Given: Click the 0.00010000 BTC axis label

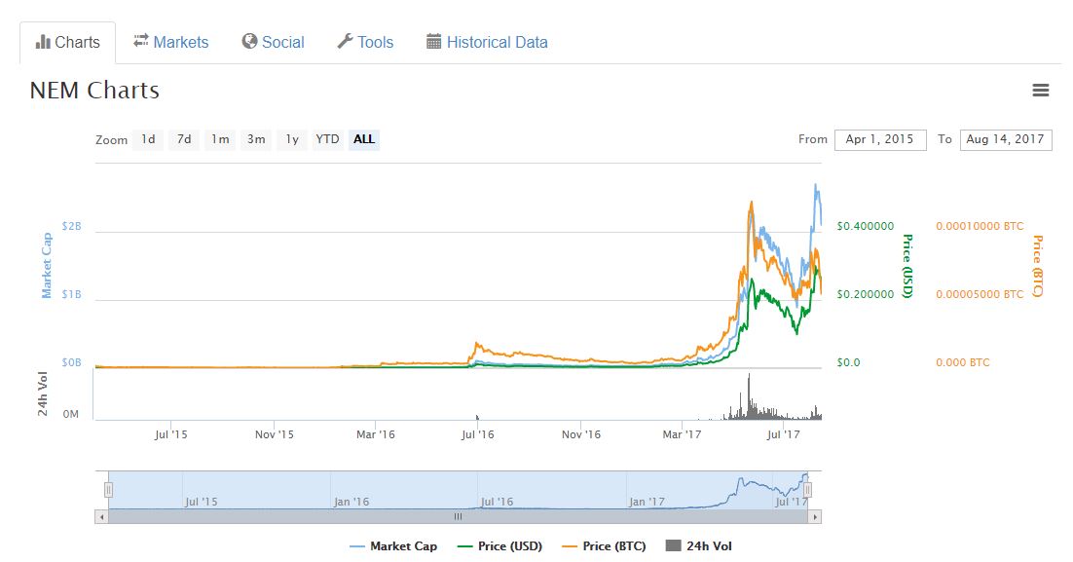Looking at the screenshot, I should 980,226.
